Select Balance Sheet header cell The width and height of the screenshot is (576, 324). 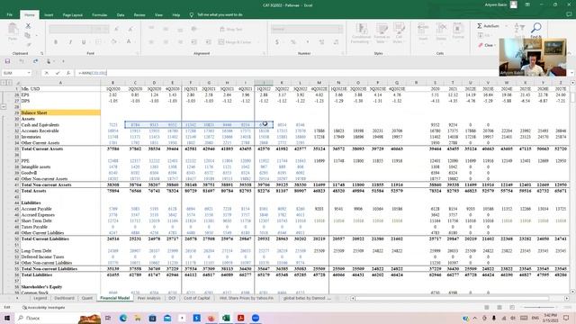pyautogui.click(x=60, y=112)
